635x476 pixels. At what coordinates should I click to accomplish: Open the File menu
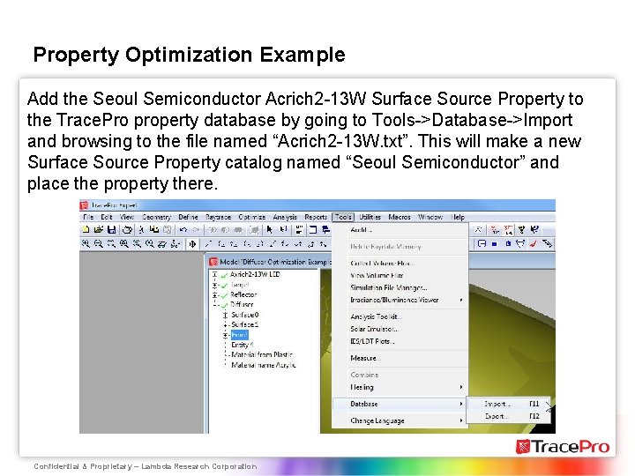click(88, 217)
